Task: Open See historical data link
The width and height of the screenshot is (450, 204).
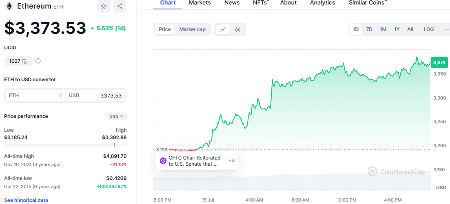Action: tap(26, 200)
